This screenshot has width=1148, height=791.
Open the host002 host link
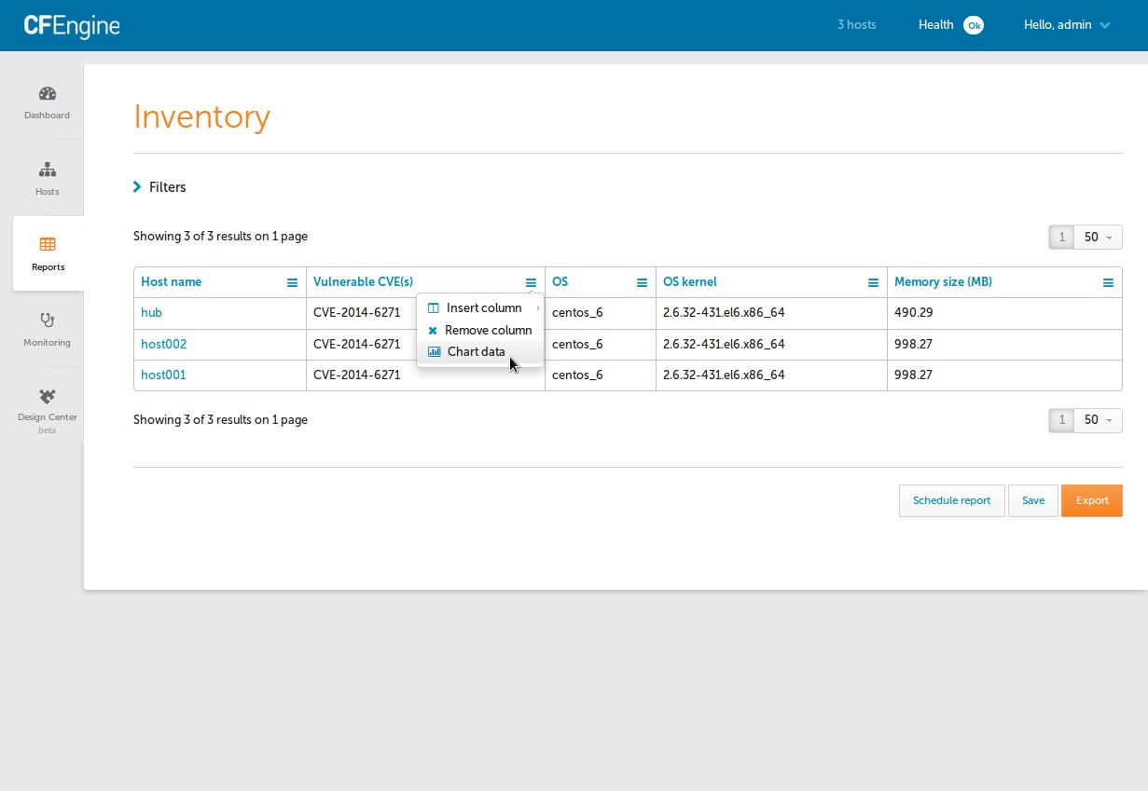(163, 344)
